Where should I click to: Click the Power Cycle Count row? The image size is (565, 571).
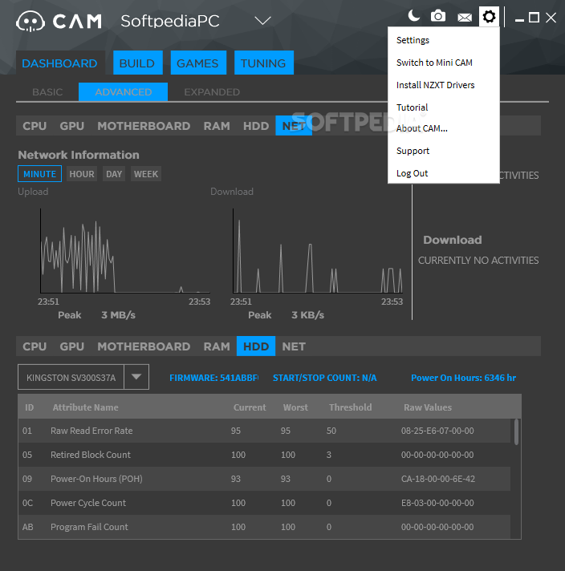[264, 503]
